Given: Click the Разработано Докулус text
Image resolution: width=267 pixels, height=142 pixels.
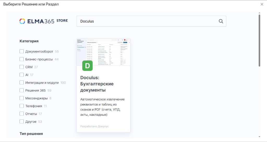Looking at the screenshot, I should click(x=94, y=126).
